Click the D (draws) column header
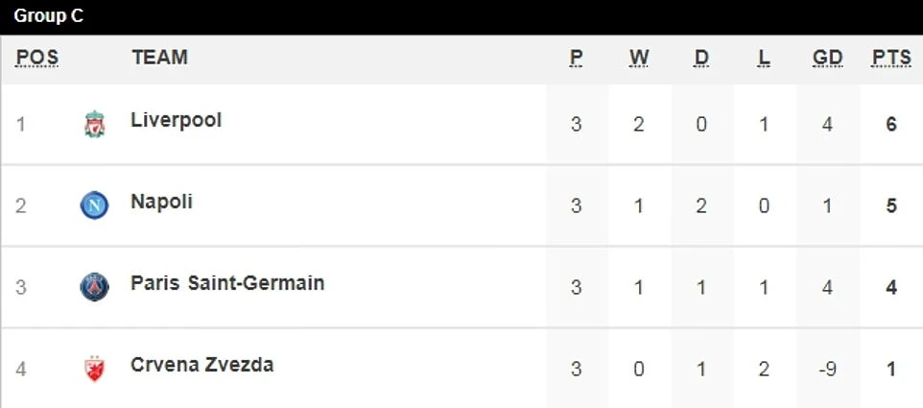Viewport: 923px width, 408px height. (x=701, y=58)
